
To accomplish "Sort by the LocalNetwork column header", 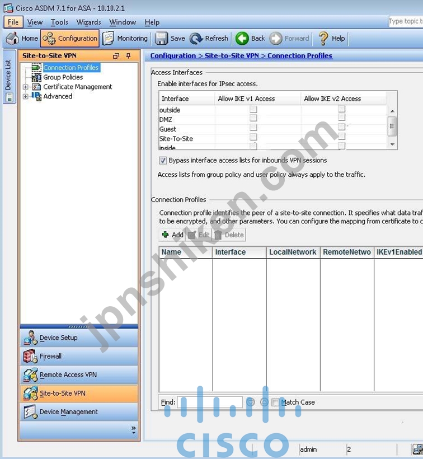I will tap(293, 252).
